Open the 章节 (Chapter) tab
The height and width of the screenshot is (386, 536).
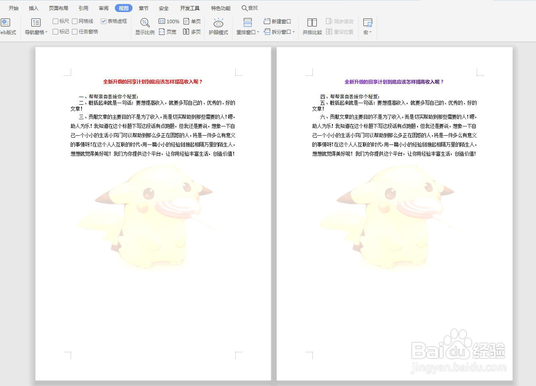click(144, 8)
